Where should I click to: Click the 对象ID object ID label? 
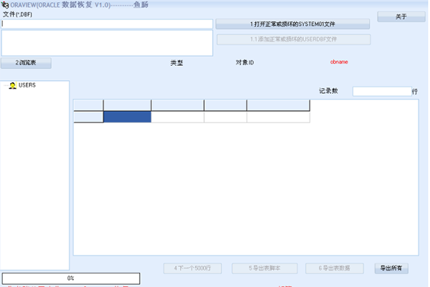pyautogui.click(x=244, y=62)
